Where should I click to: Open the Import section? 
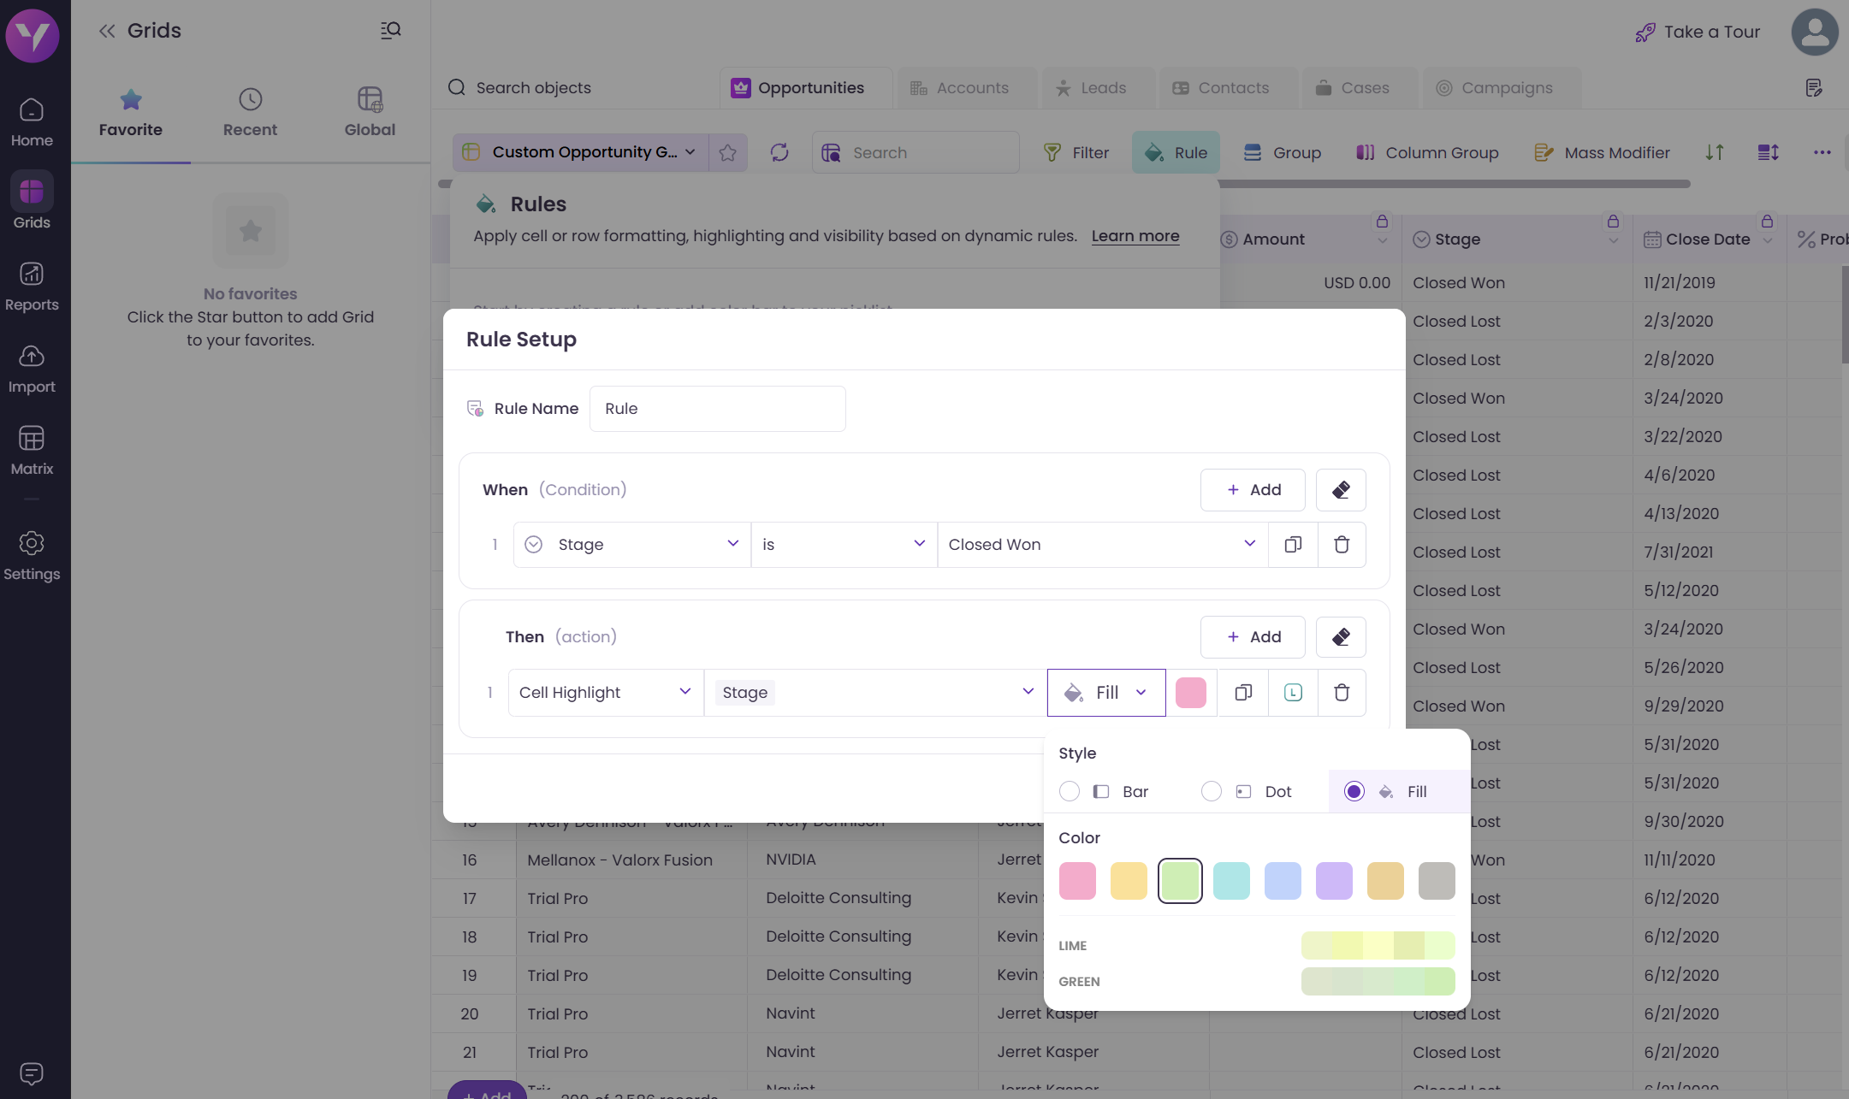[x=32, y=369]
